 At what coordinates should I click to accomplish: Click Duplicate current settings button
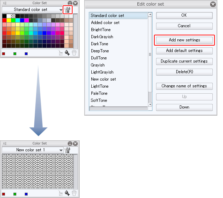[x=184, y=62]
